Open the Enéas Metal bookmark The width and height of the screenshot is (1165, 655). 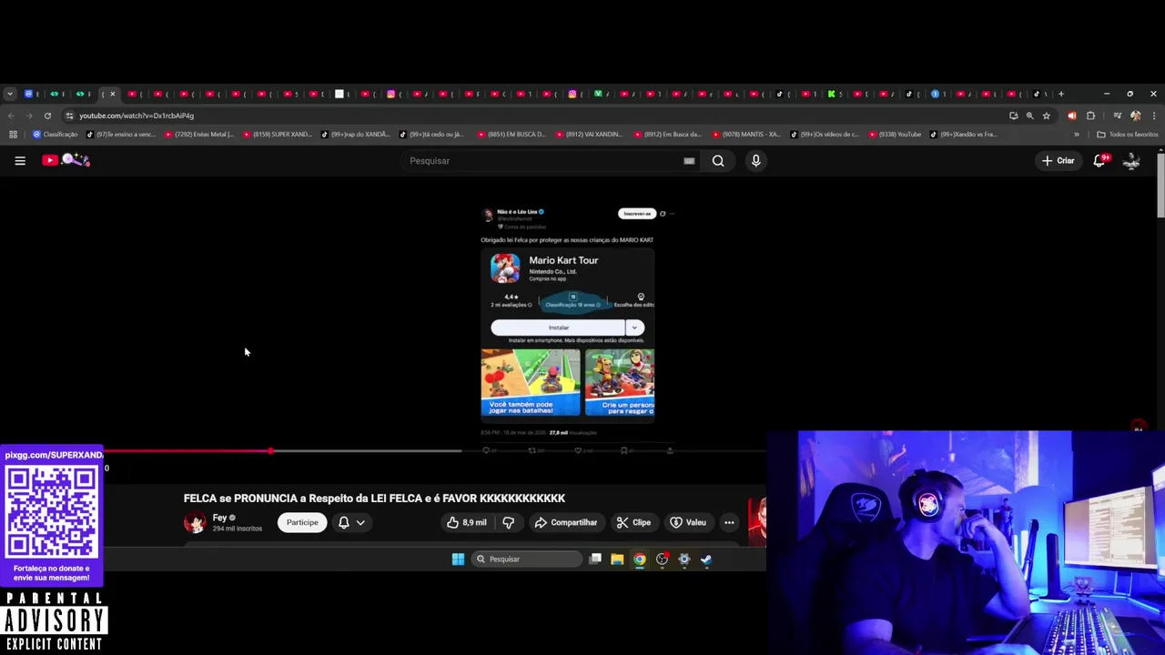[x=199, y=135]
